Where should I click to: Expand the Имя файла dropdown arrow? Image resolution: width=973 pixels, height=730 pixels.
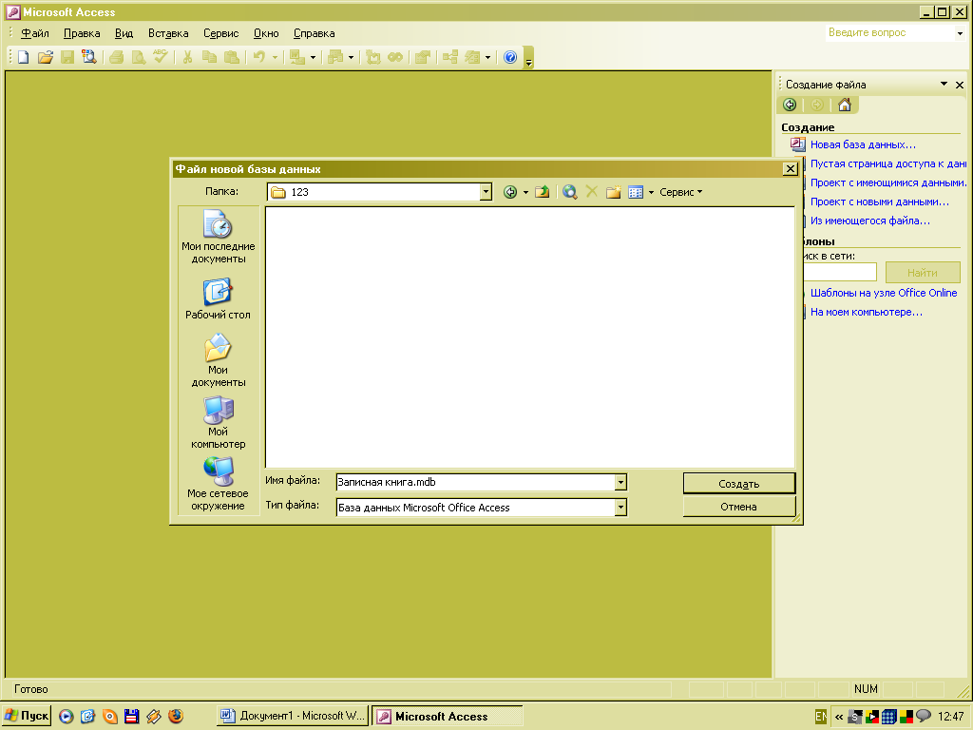[620, 482]
